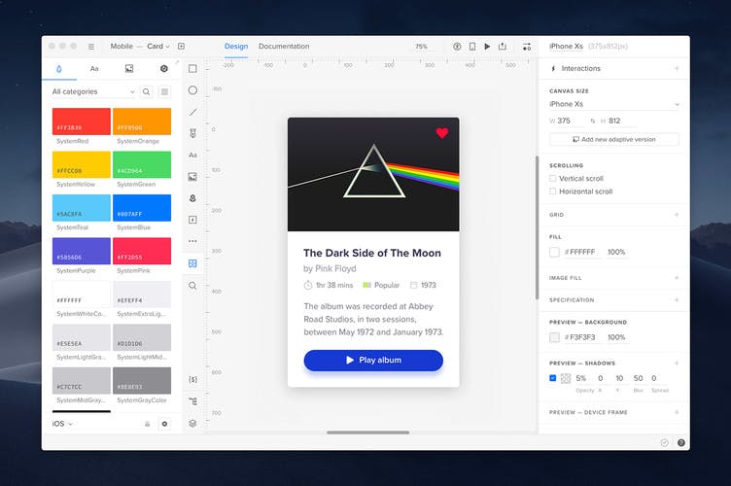This screenshot has height=486, width=731.
Task: Click the accessibility icon in the top toolbar
Action: (457, 46)
